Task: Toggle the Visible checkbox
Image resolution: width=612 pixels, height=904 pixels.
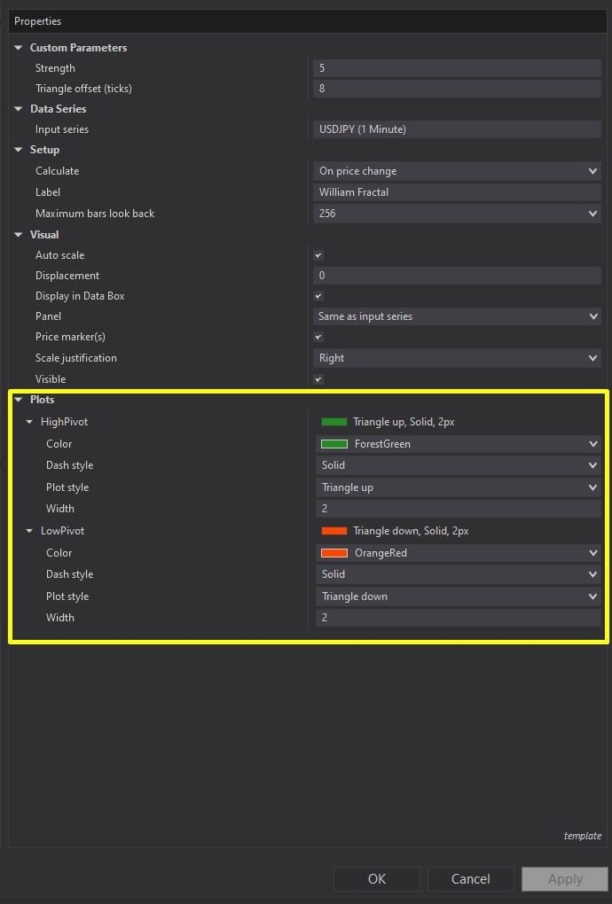Action: click(318, 379)
